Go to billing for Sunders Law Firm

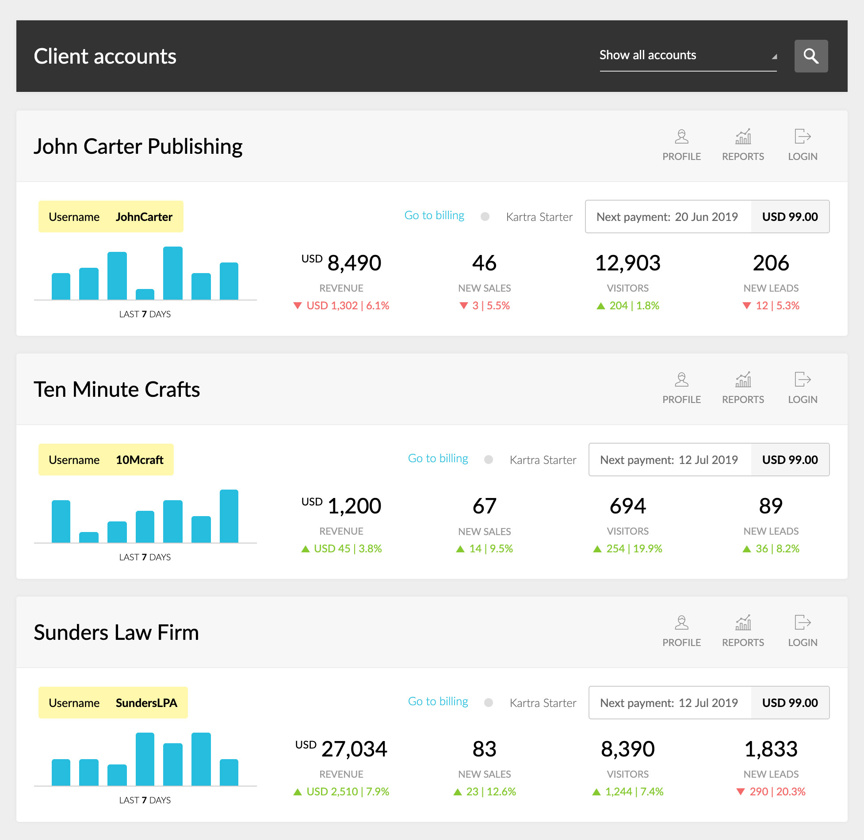pos(438,701)
